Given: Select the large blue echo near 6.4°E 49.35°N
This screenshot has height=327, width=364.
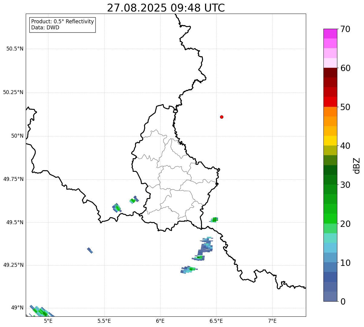Looking at the screenshot, I should tap(205, 247).
